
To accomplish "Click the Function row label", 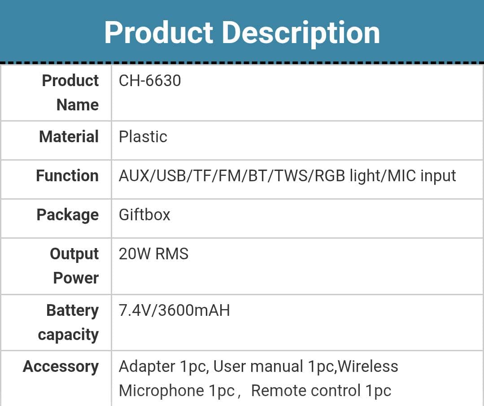I will (x=67, y=176).
